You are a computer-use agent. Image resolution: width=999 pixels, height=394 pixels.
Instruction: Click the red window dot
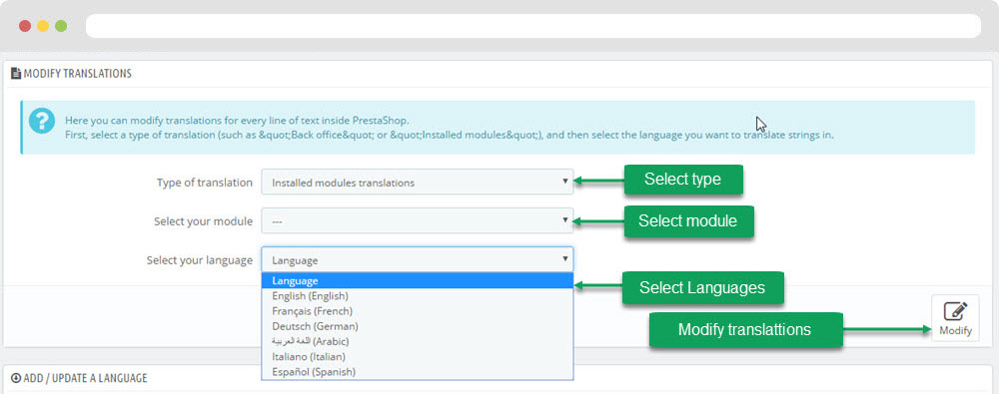25,26
